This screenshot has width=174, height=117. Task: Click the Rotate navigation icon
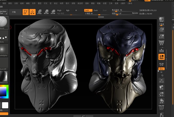coord(161,101)
